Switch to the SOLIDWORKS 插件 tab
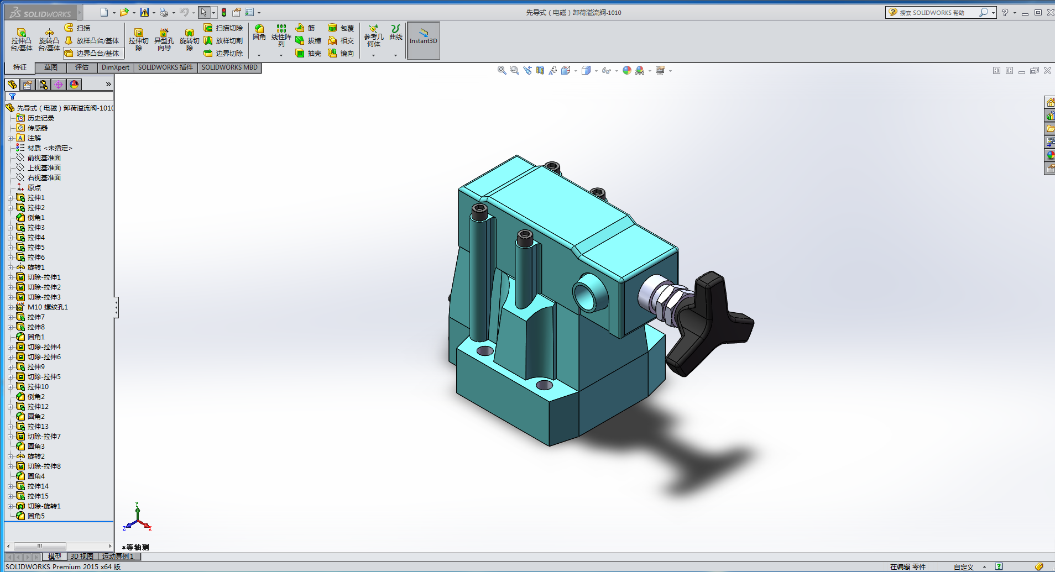 [x=165, y=67]
